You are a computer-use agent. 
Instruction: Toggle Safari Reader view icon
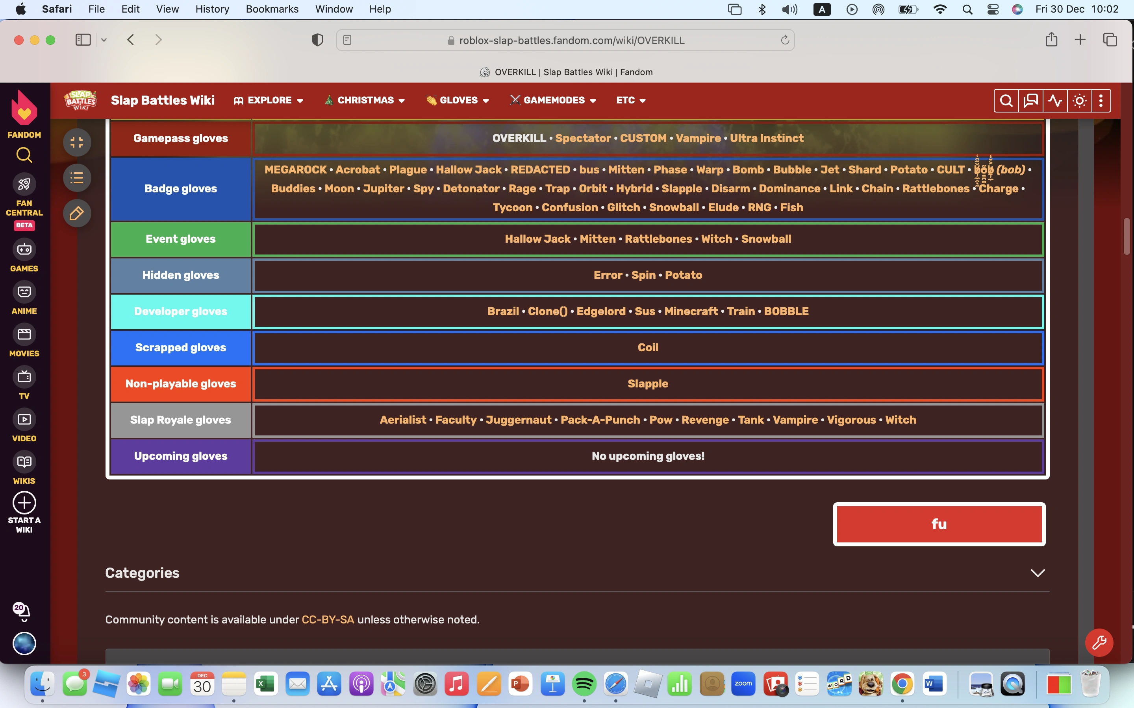347,40
